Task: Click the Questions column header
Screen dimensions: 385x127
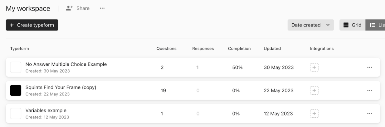Action: (x=167, y=49)
